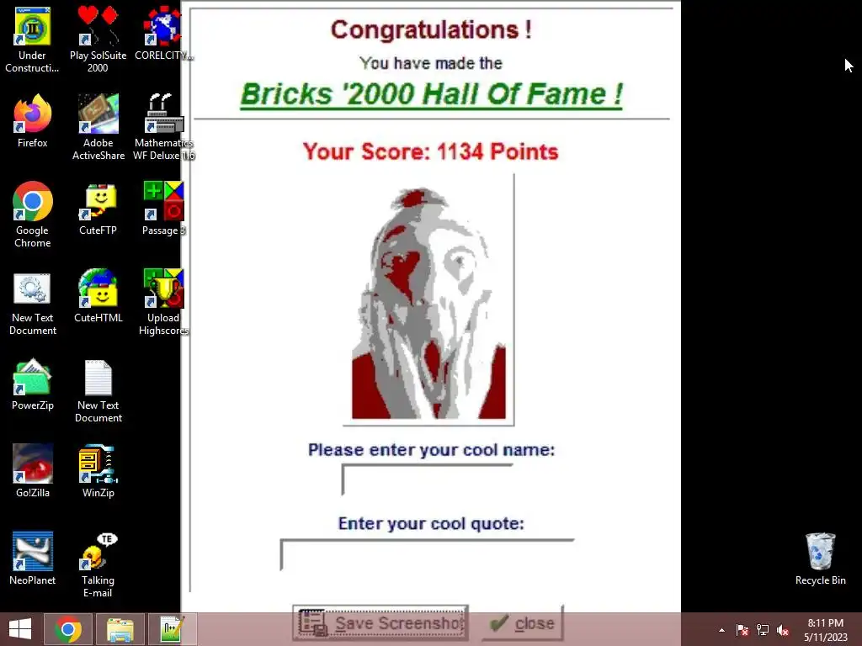Screen dimensions: 862x646
Task: Click the close button with green checkmark
Action: click(523, 623)
